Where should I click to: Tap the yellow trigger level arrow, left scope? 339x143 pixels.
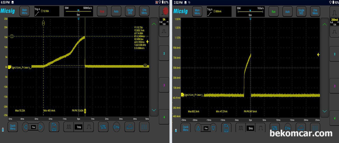[148, 42]
